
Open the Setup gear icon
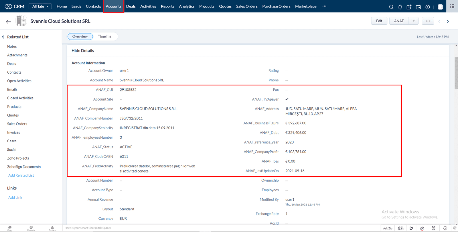click(428, 7)
